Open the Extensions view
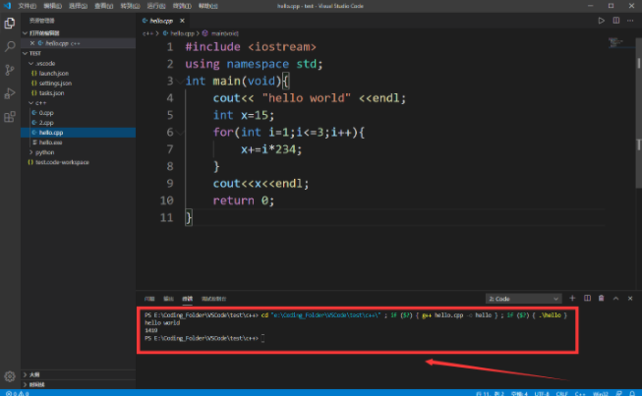This screenshot has height=396, width=642. (10, 117)
